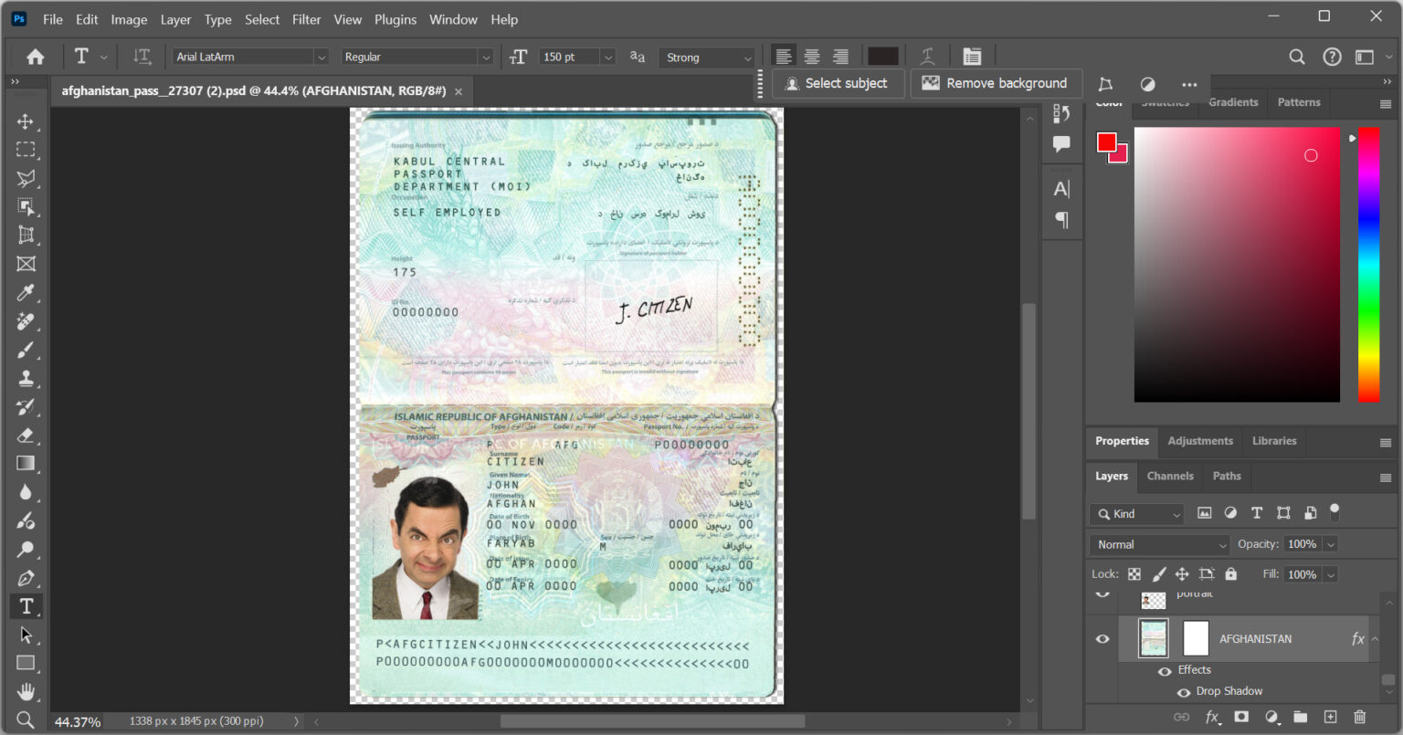This screenshot has height=735, width=1403.
Task: Create a new layer with plus icon
Action: [1331, 718]
